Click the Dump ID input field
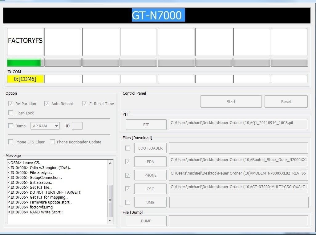The image size is (316, 235). pos(77,126)
